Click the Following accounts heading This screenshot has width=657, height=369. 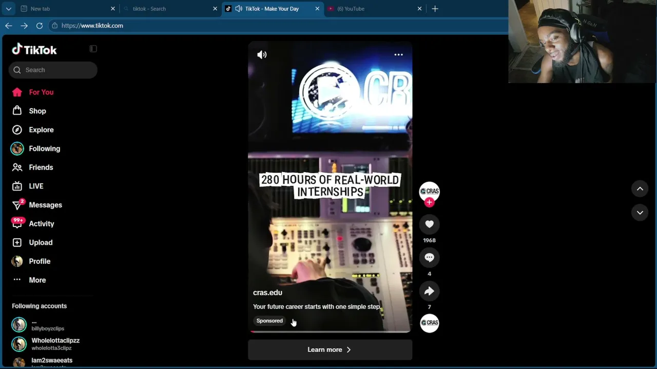[40, 306]
